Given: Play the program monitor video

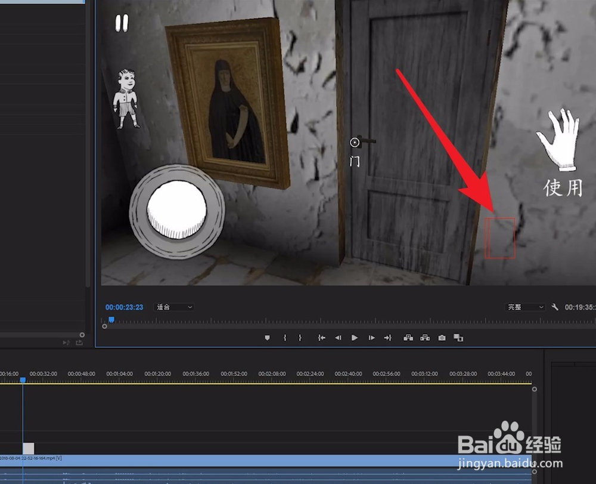Looking at the screenshot, I should point(354,338).
